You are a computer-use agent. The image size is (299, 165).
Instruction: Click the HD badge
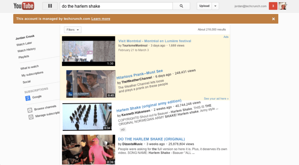coord(123,130)
